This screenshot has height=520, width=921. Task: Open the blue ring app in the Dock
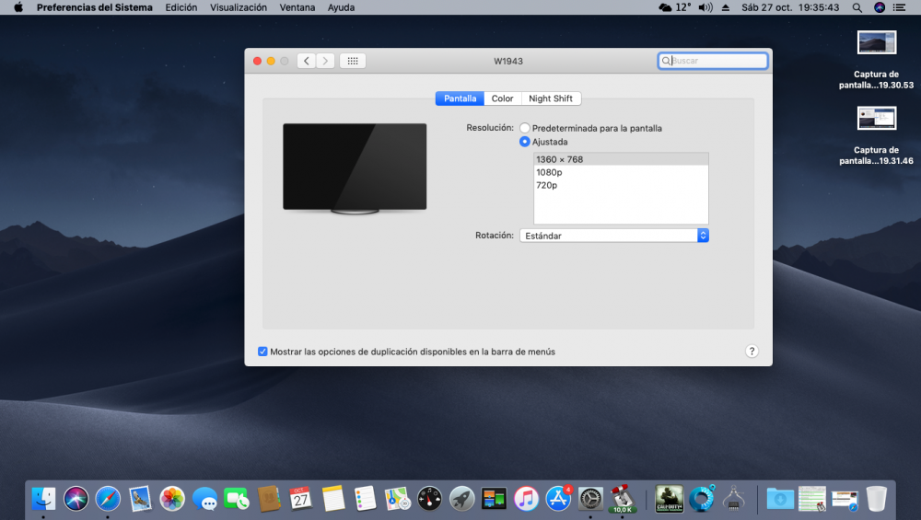[x=701, y=499]
